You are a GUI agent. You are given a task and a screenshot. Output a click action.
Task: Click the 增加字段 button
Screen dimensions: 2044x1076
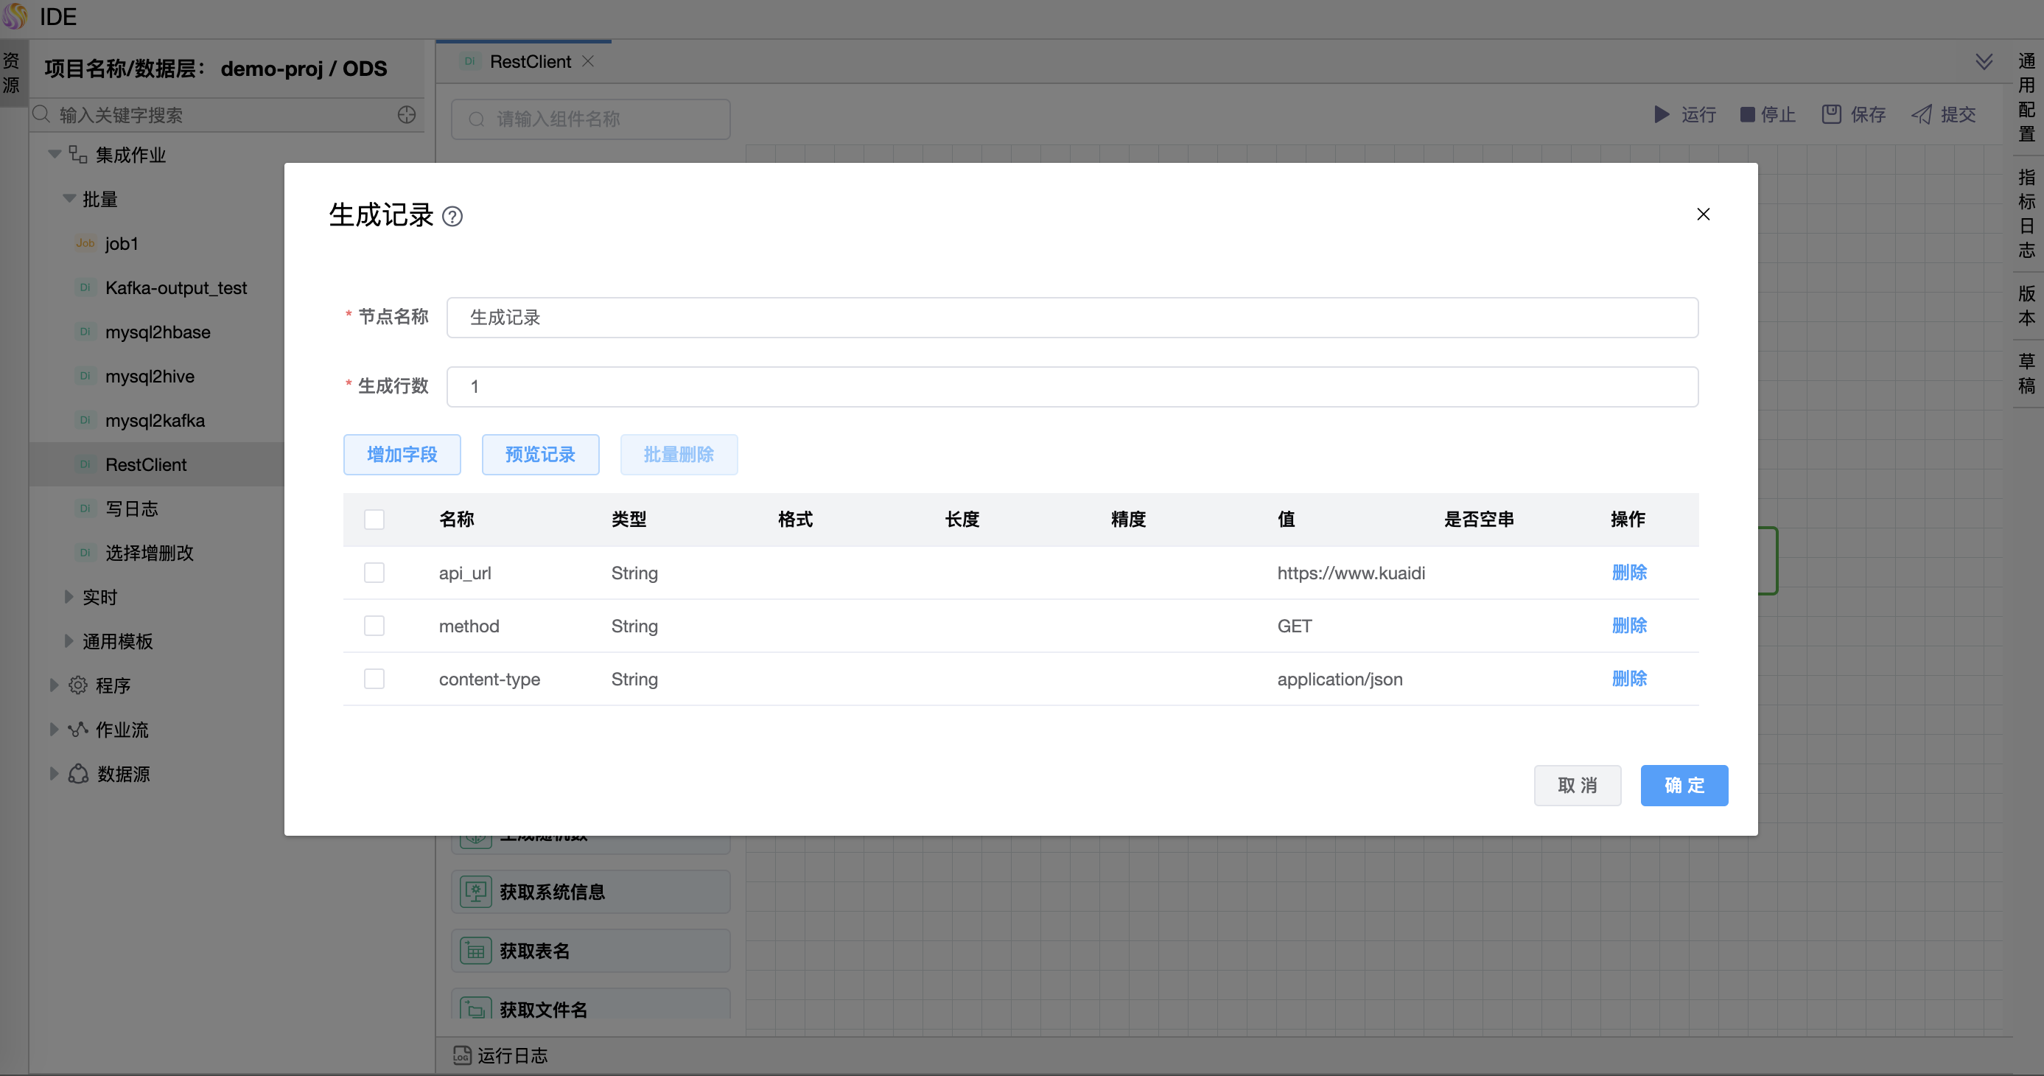coord(402,455)
